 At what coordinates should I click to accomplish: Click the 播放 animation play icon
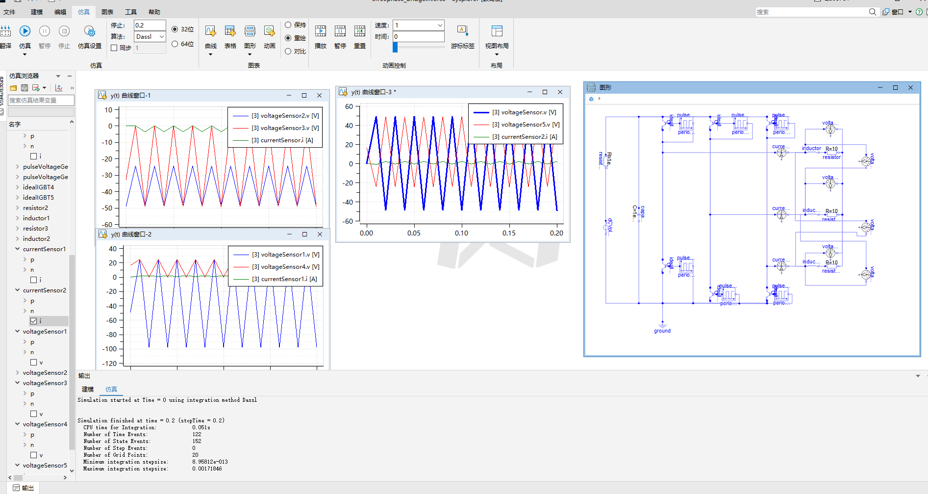point(321,31)
